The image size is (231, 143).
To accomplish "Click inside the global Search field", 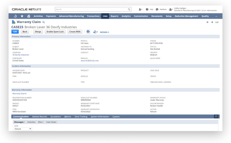I will pyautogui.click(x=91, y=9).
